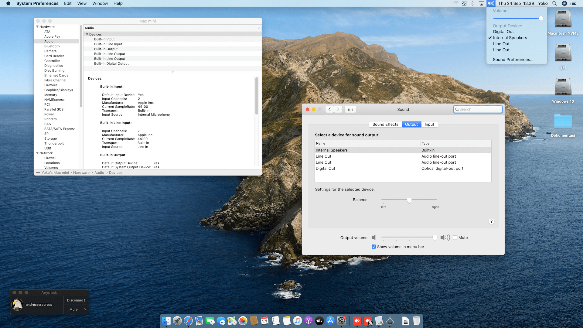This screenshot has height=328, width=583.
Task: Expand Anydesk's More dropdown
Action: 76,309
